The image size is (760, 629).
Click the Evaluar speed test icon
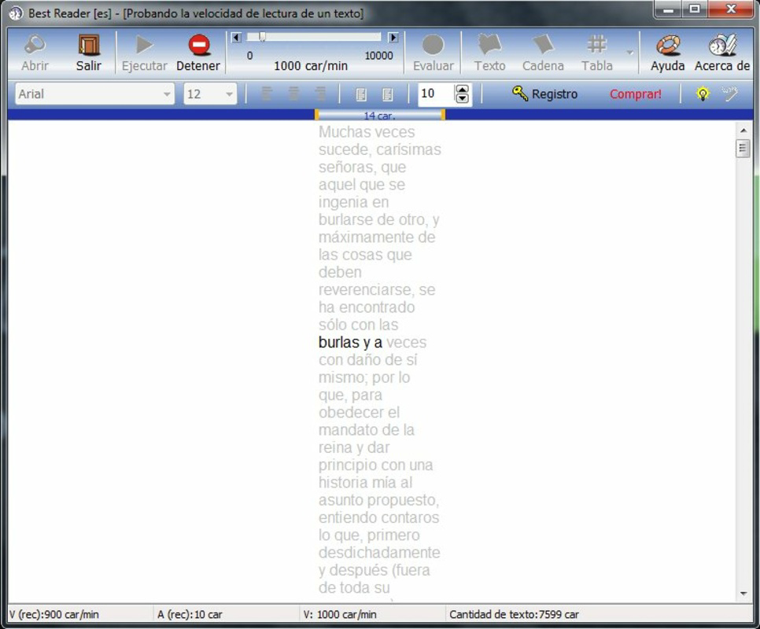coord(433,53)
